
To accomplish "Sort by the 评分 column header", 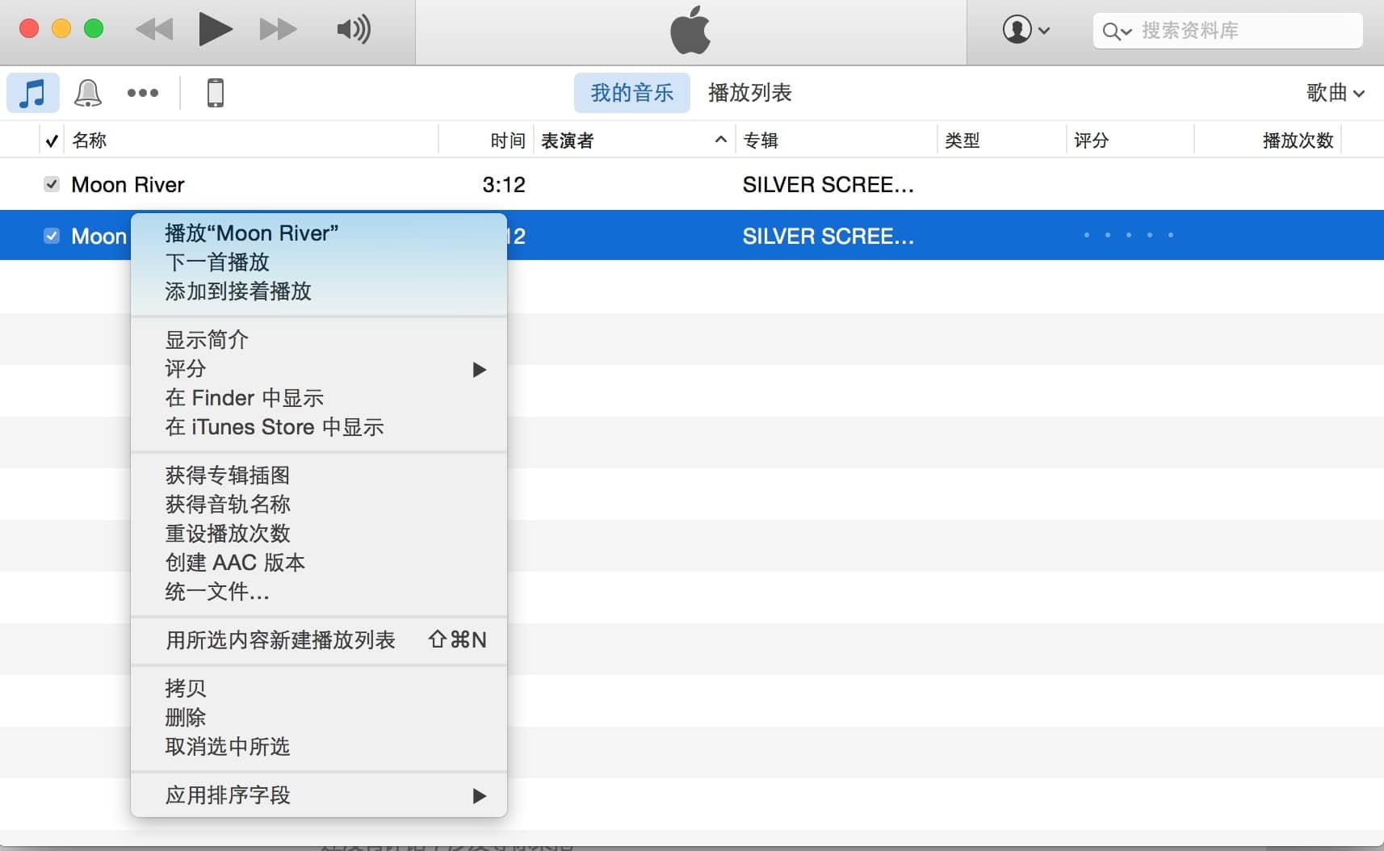I will pyautogui.click(x=1091, y=140).
